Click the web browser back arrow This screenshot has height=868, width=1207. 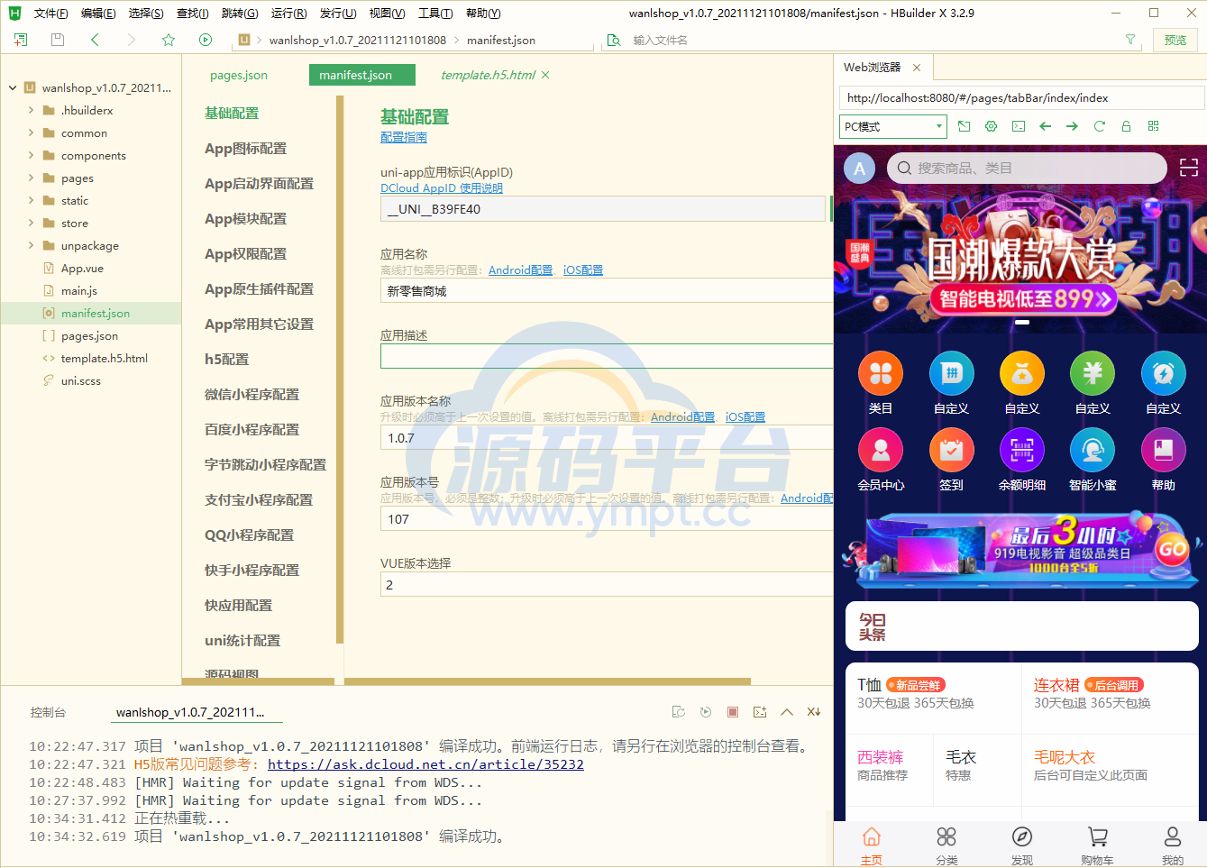point(1046,126)
